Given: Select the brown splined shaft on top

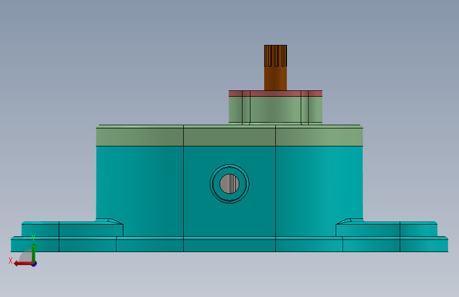Looking at the screenshot, I should 275,68.
